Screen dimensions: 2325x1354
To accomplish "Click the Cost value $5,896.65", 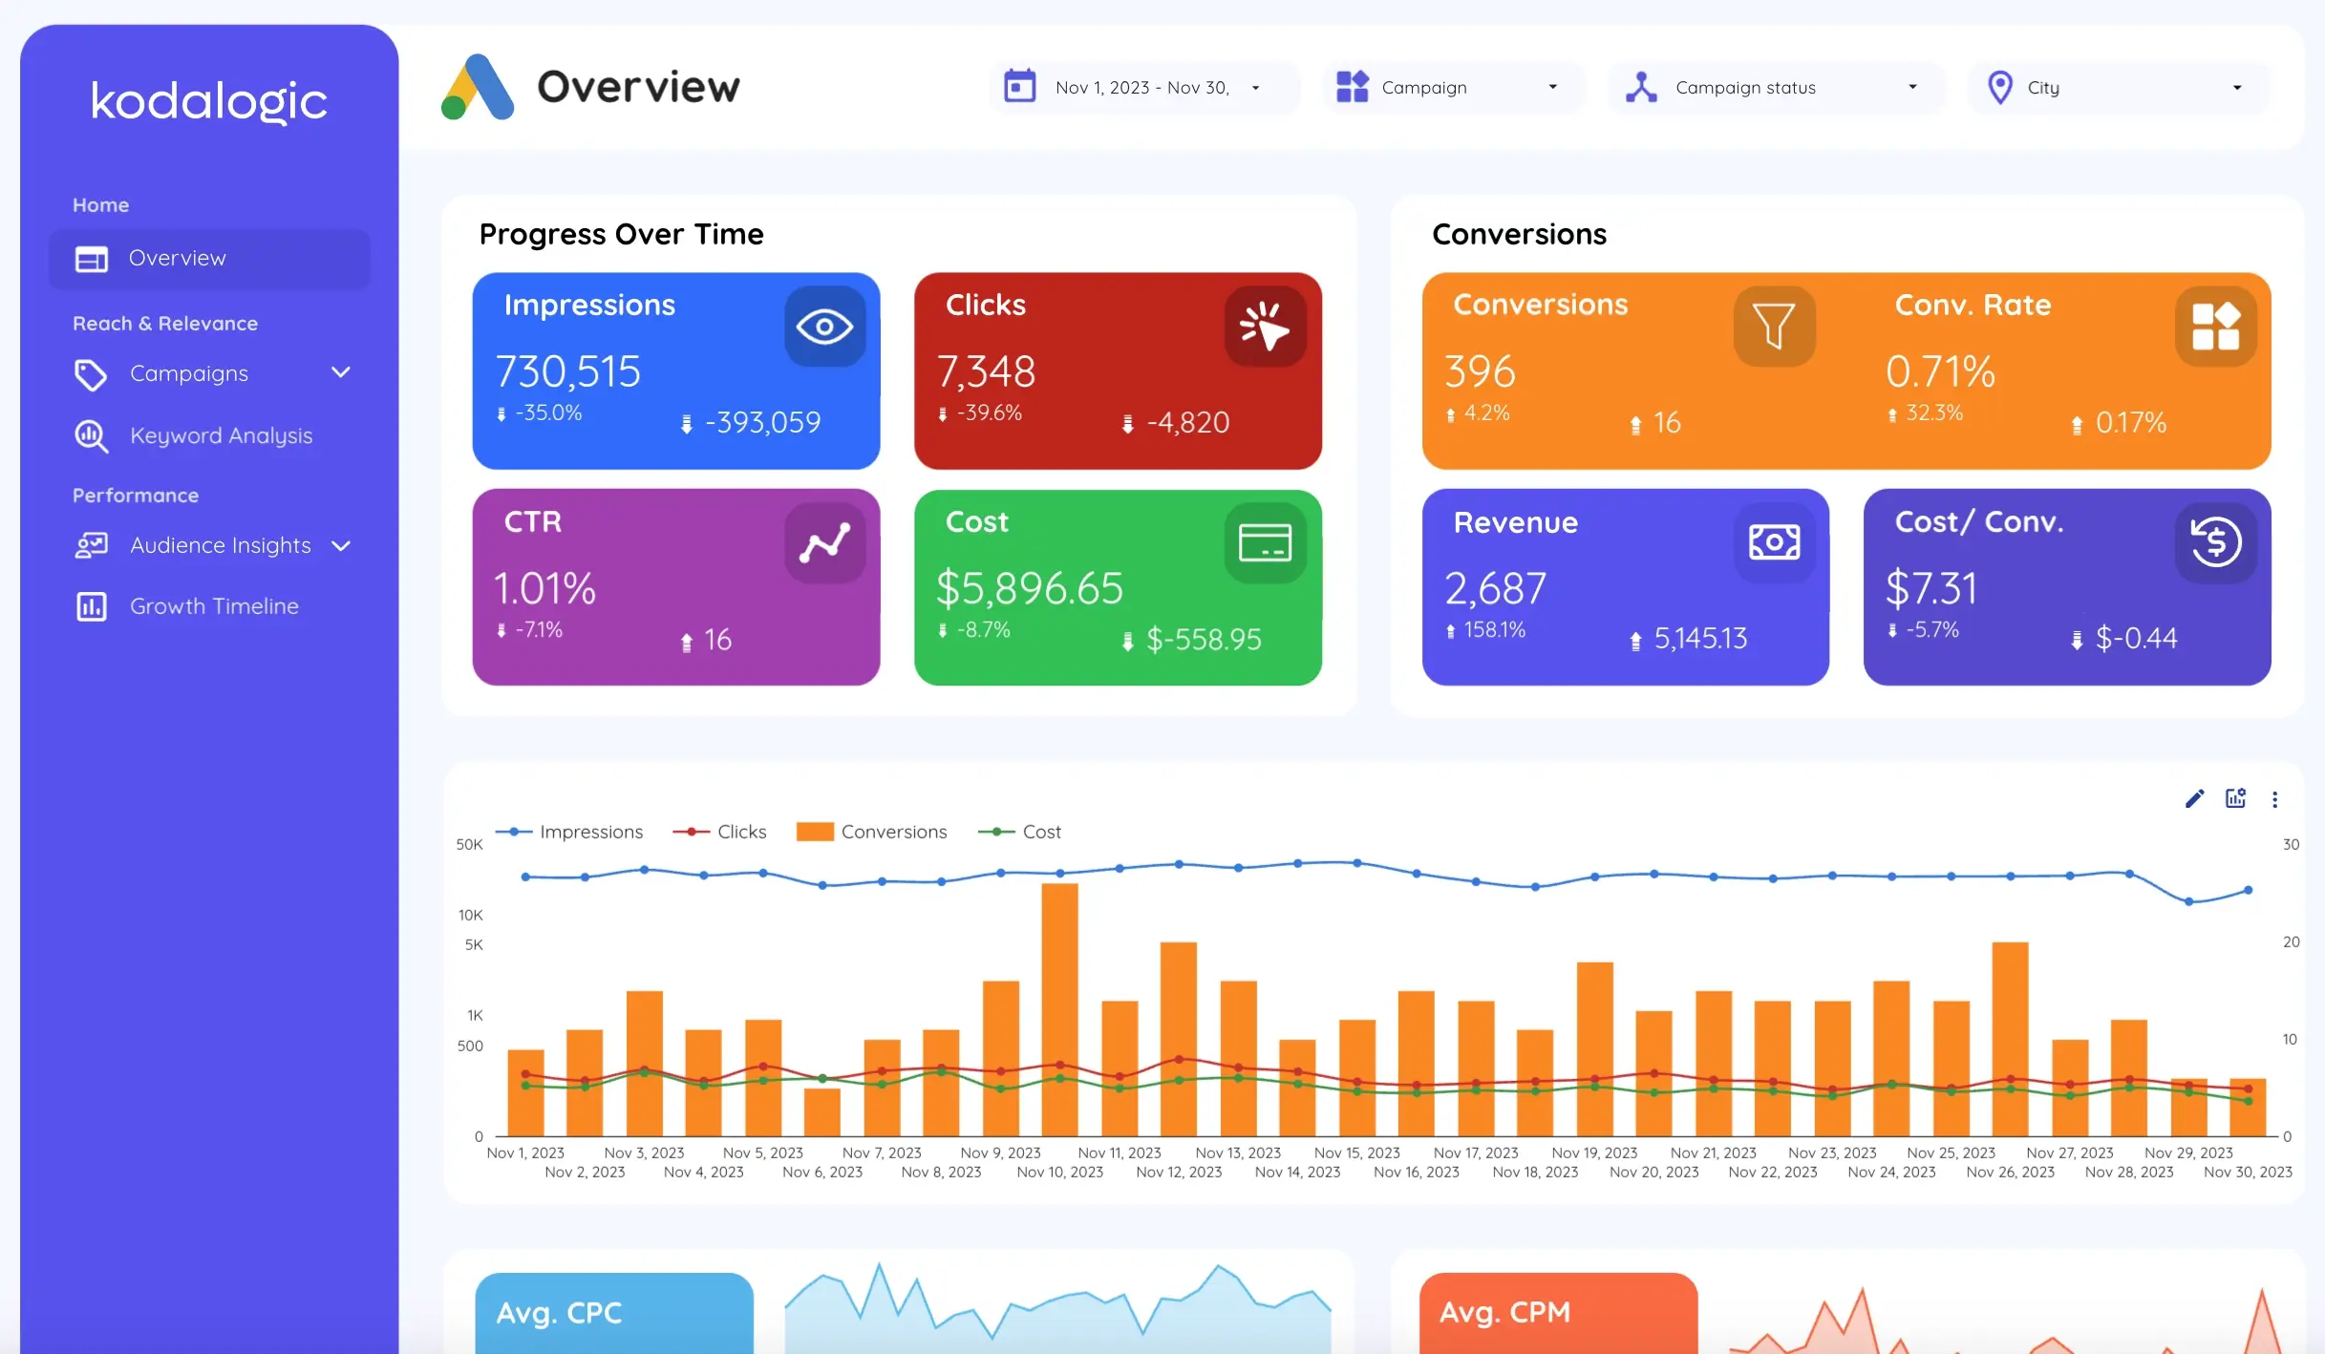I will (1029, 588).
